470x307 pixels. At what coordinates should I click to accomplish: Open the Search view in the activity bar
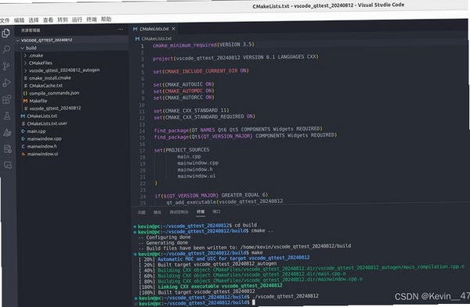(6, 49)
